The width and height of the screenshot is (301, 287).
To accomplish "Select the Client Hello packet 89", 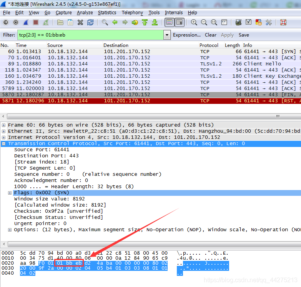I will tap(151, 64).
